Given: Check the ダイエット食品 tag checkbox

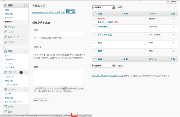Looking at the screenshot, I should click(x=95, y=35).
